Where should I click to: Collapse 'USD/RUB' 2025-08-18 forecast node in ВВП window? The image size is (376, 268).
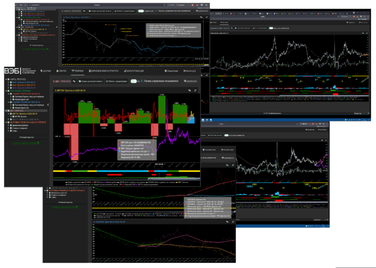[8, 94]
